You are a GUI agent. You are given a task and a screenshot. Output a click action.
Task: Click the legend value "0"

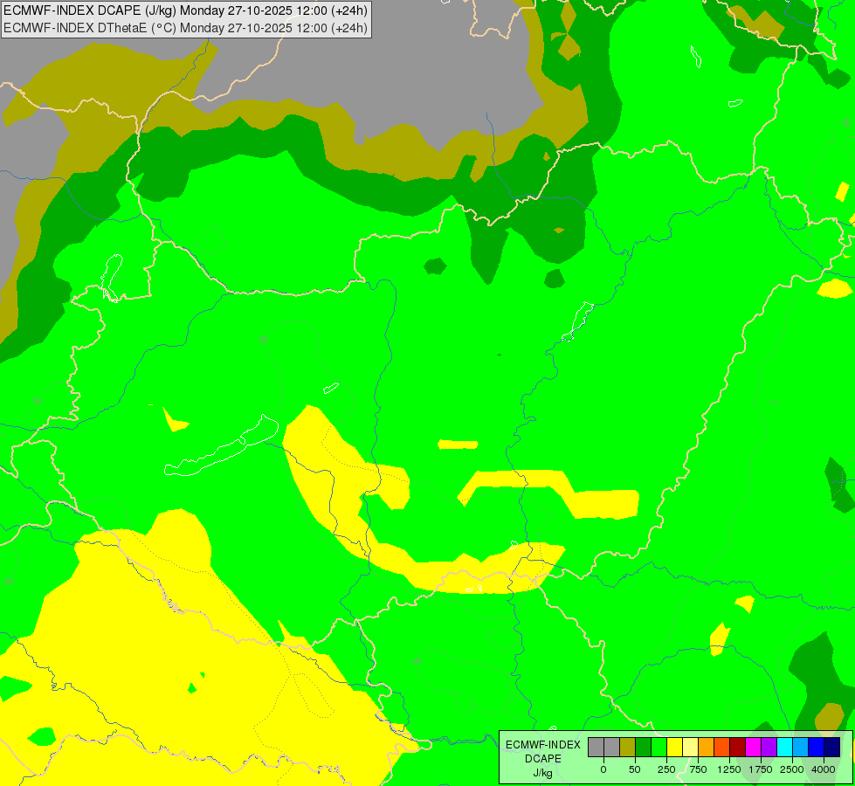tap(603, 769)
